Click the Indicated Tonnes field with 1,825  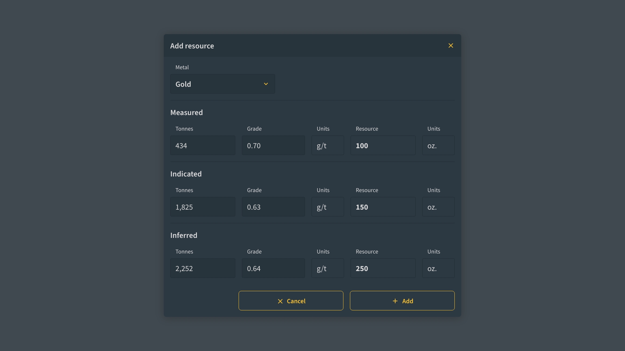202,207
